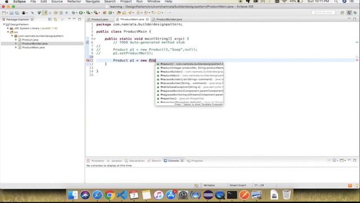The image size is (360, 203).
Task: Toggle Mark Occurrences in toolbar
Action: 45,13
